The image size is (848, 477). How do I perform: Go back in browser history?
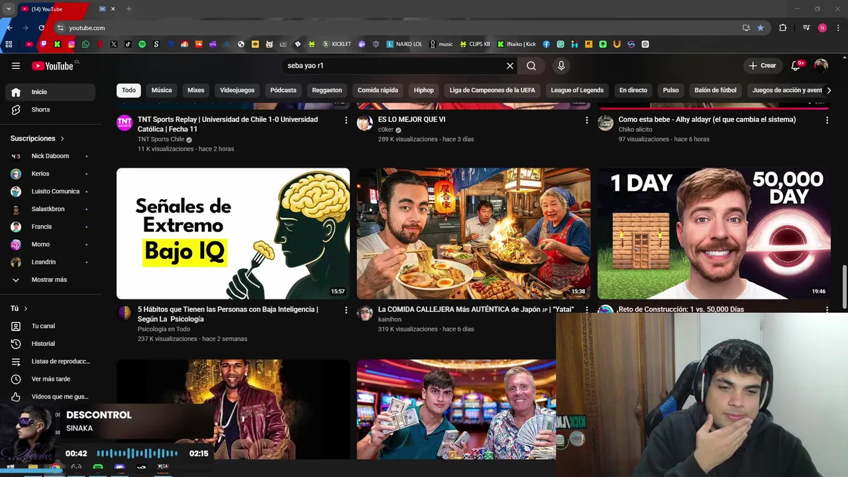[9, 28]
